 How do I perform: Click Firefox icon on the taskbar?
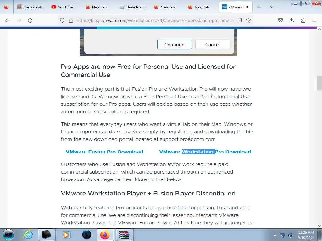(x=105, y=235)
